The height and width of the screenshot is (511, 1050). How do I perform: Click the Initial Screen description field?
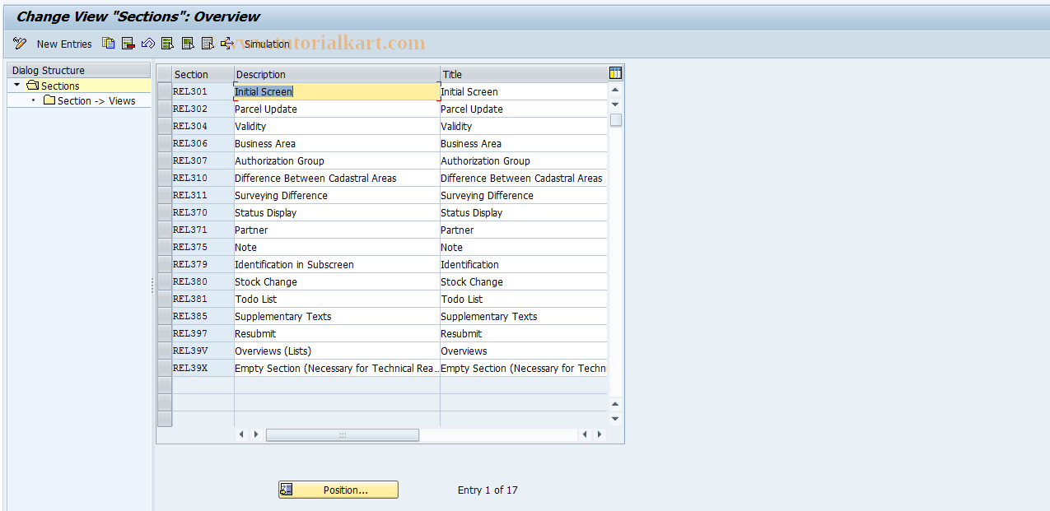pos(338,91)
